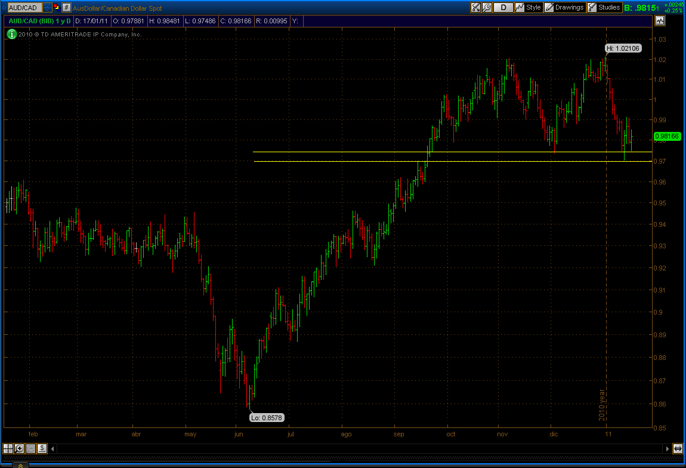The height and width of the screenshot is (468, 686).
Task: Click the AusDollar/Canadian Dollar Spot title
Action: (118, 8)
